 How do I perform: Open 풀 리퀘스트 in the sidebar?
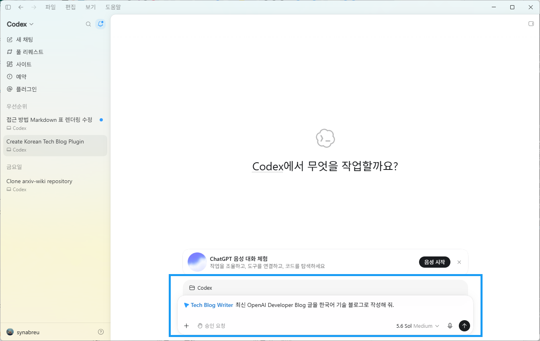click(55, 52)
